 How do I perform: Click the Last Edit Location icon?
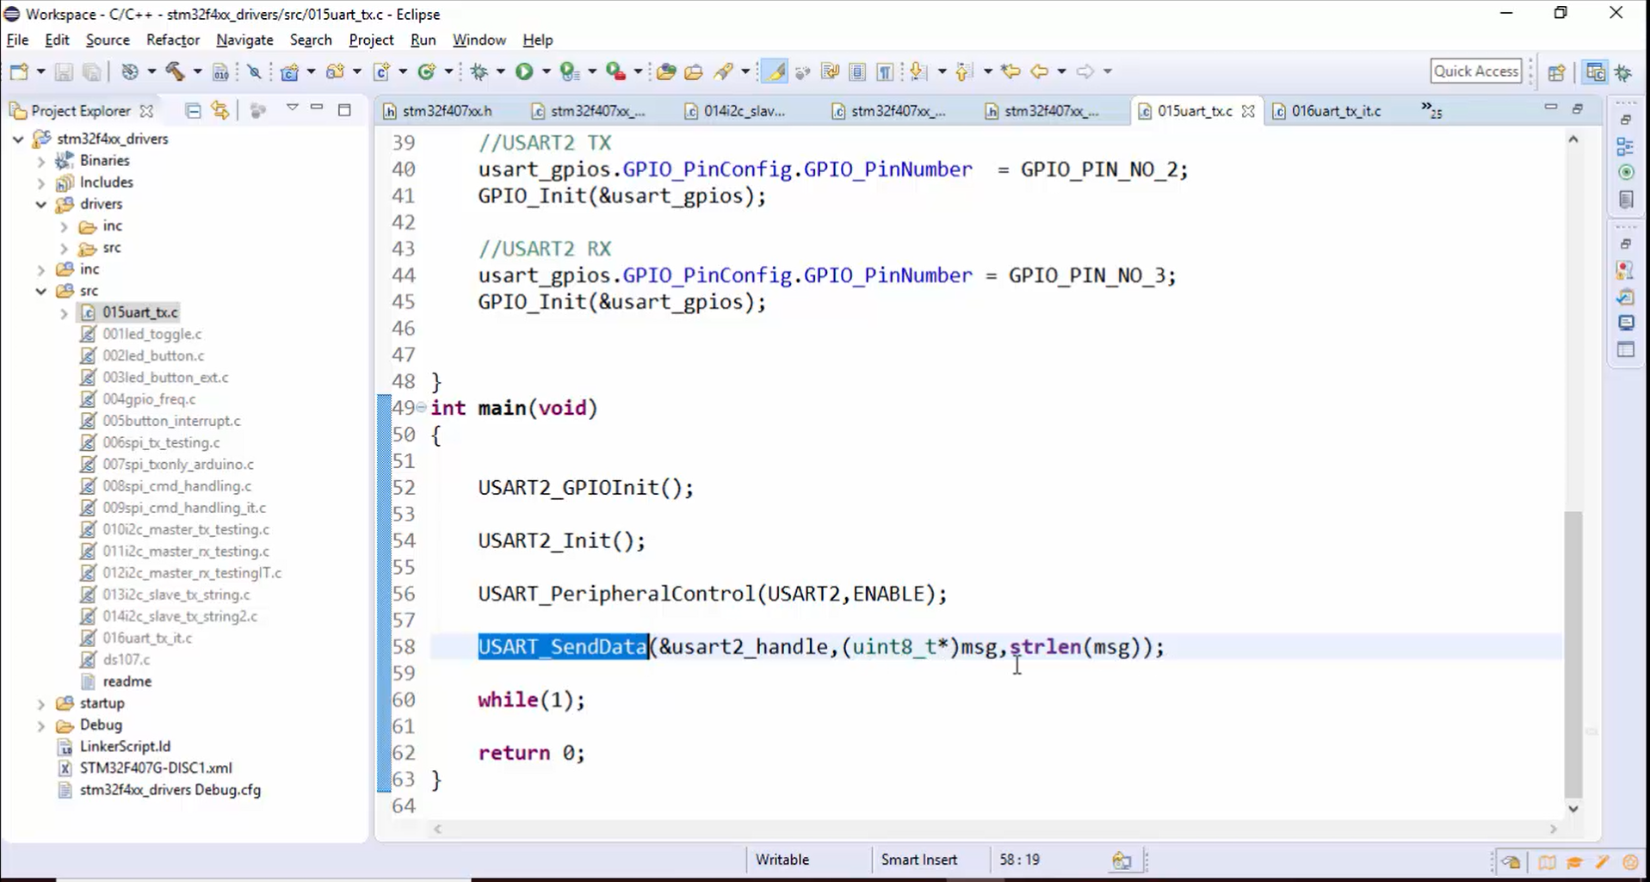tap(1011, 72)
